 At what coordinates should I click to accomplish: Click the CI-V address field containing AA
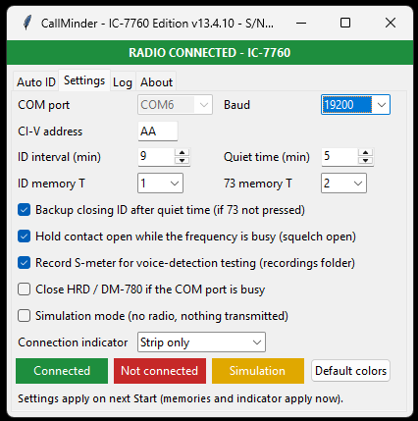(158, 132)
